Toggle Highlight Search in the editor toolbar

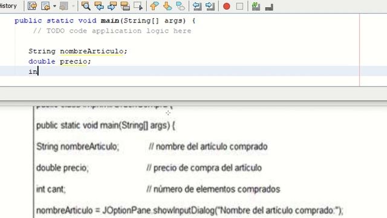125,6
